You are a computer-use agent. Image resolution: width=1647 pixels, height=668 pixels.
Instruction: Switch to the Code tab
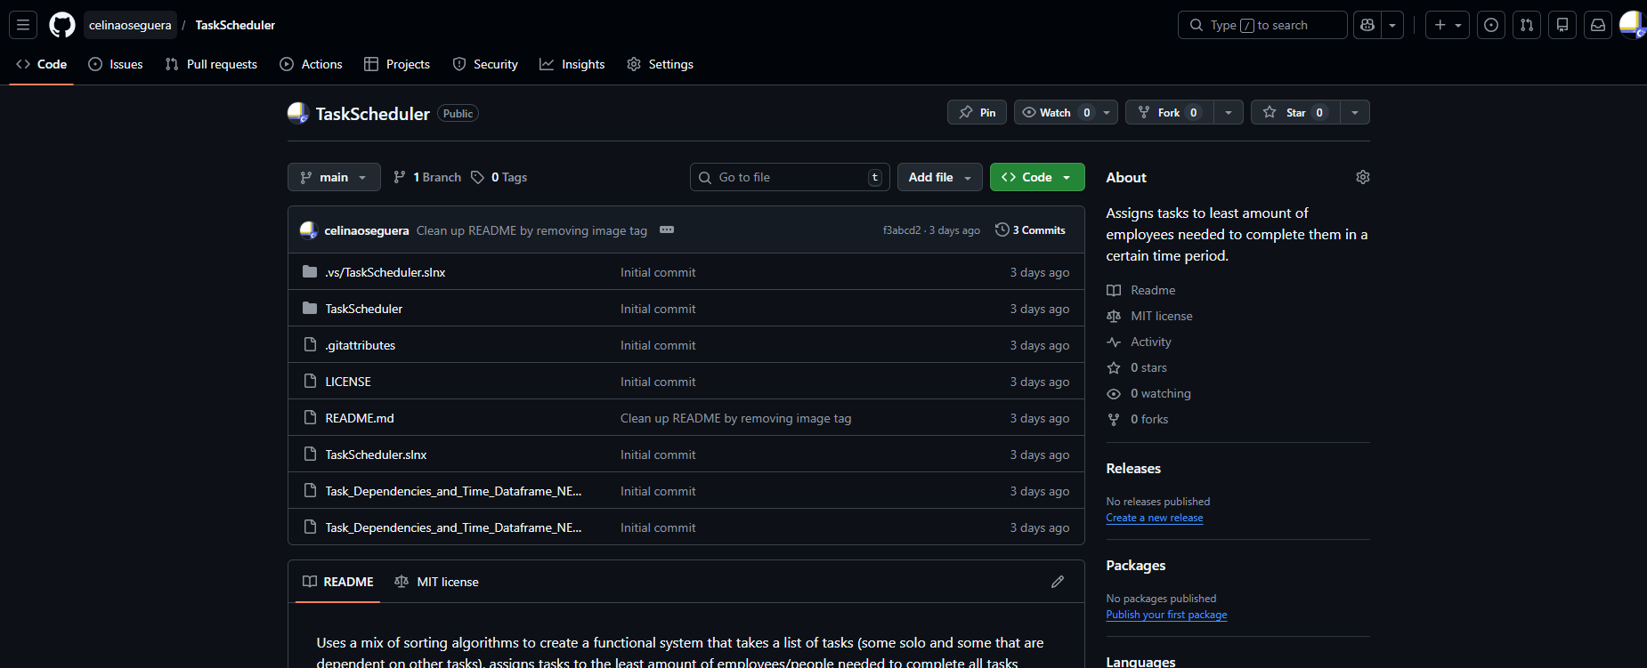(42, 64)
